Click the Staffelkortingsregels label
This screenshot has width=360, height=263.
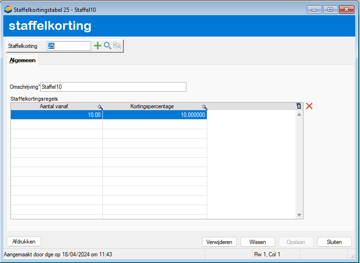click(34, 99)
